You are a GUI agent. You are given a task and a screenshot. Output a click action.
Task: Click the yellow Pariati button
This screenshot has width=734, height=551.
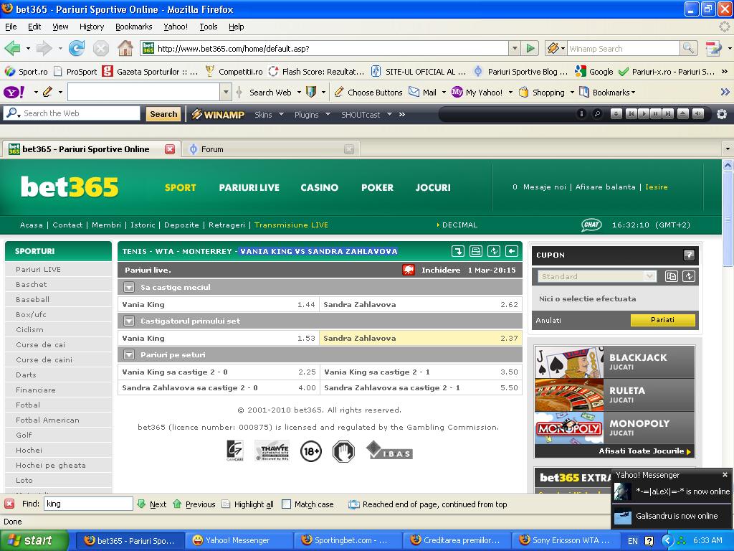tap(662, 320)
